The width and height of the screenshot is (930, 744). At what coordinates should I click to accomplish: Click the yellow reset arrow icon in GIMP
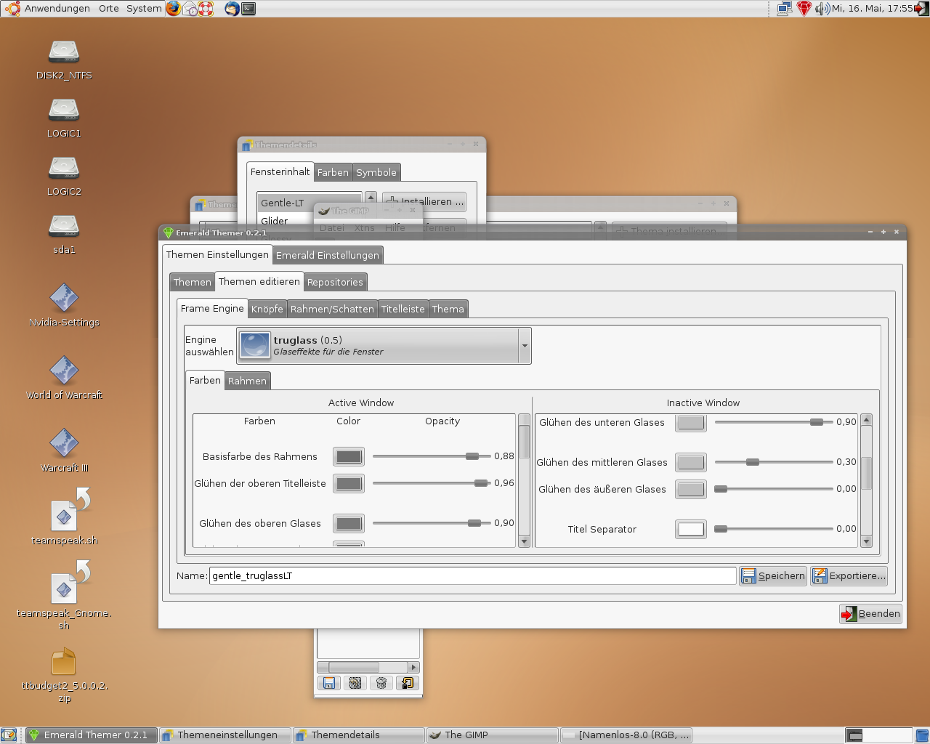point(408,683)
